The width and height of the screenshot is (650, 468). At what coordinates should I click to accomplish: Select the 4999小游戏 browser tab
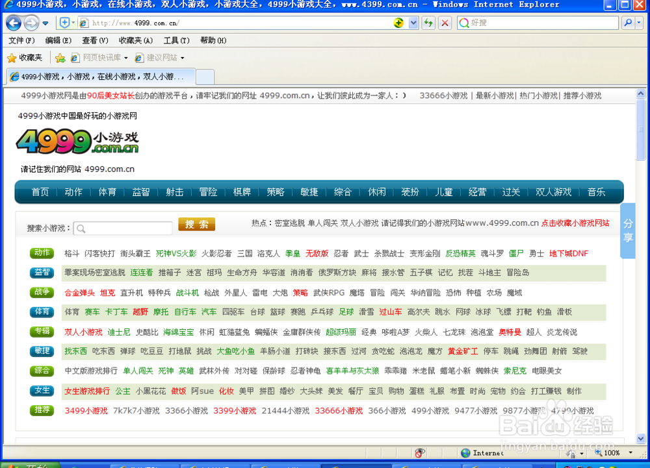(101, 77)
